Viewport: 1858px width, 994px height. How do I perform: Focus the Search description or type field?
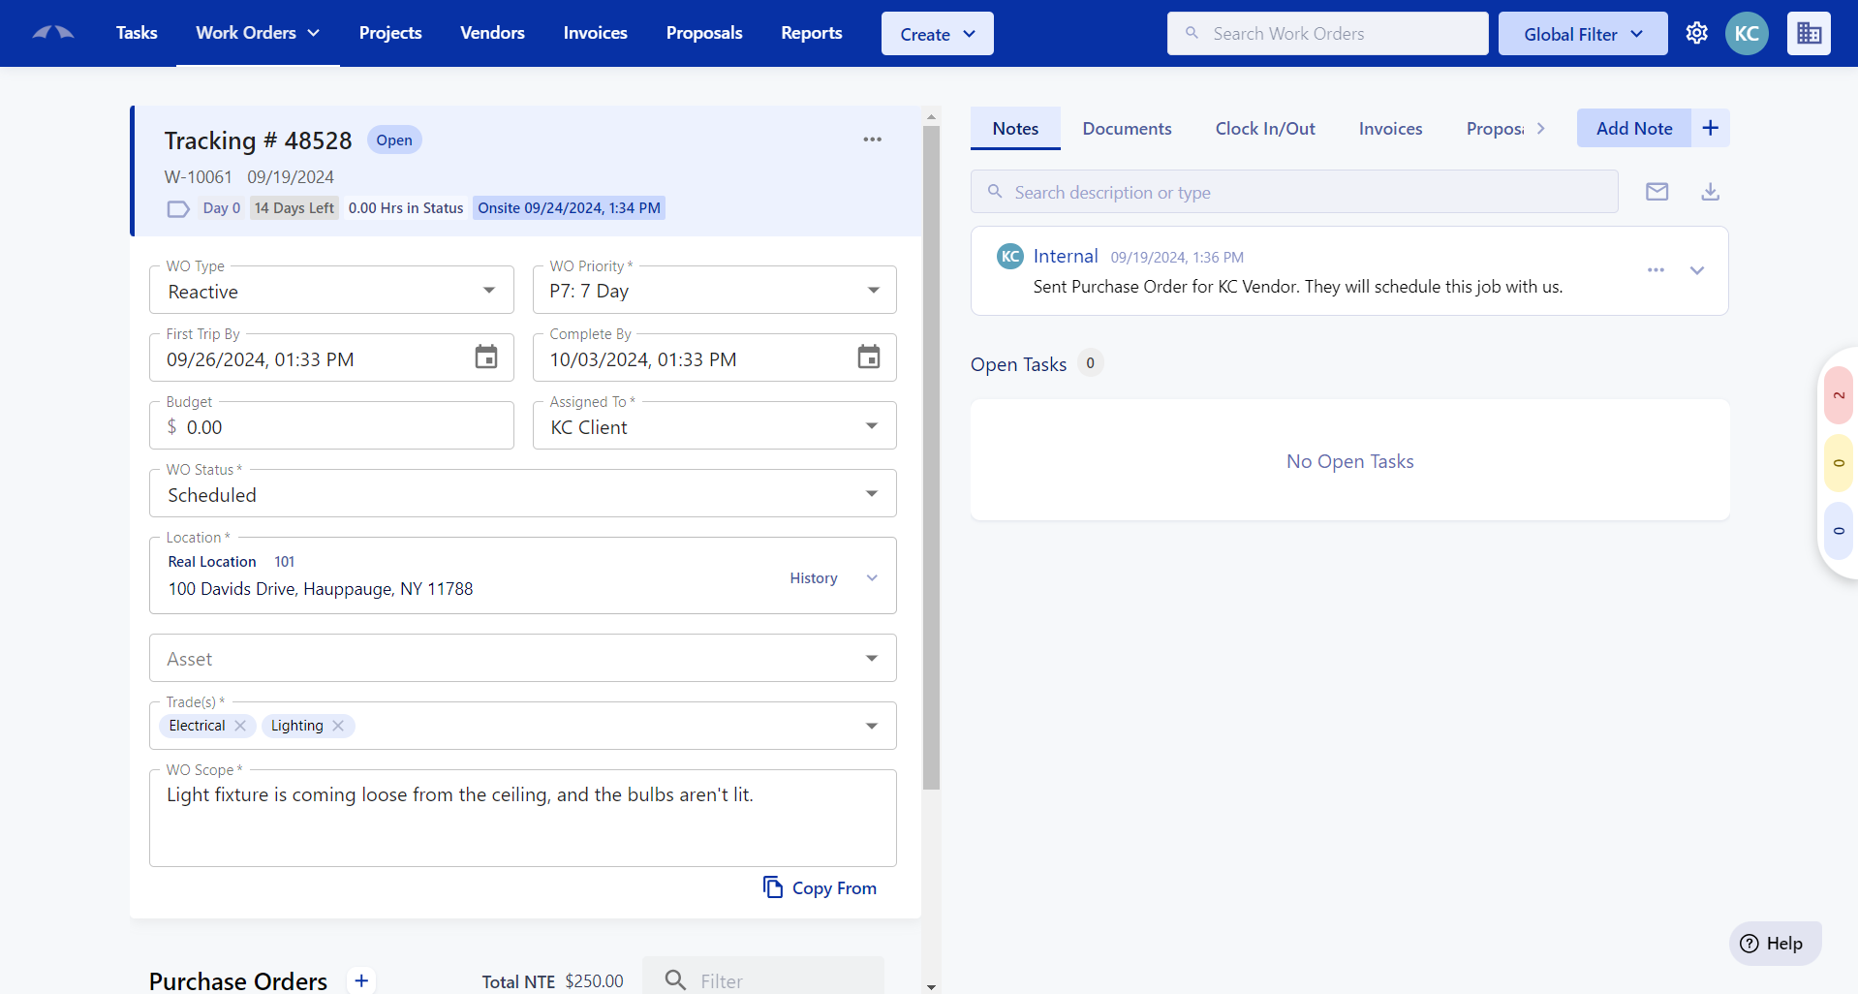(1294, 192)
